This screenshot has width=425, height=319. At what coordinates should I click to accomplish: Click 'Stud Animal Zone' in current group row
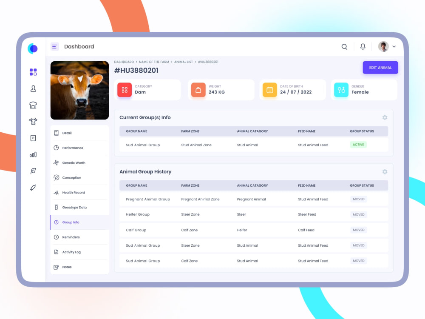[x=196, y=145]
